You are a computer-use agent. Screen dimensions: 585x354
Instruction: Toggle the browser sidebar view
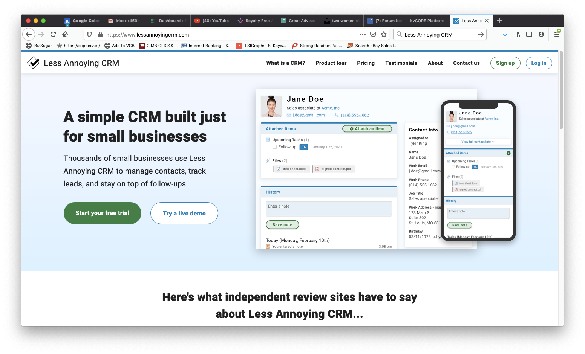[529, 34]
